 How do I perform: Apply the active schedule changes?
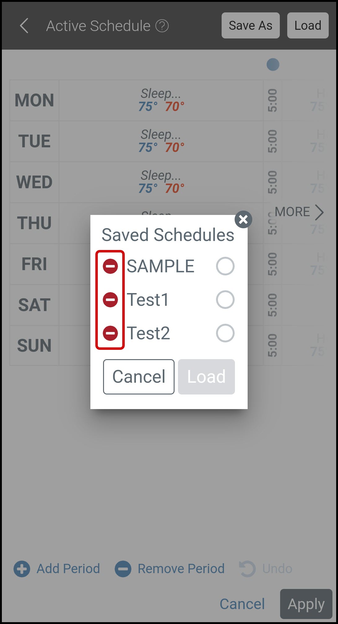click(x=306, y=604)
